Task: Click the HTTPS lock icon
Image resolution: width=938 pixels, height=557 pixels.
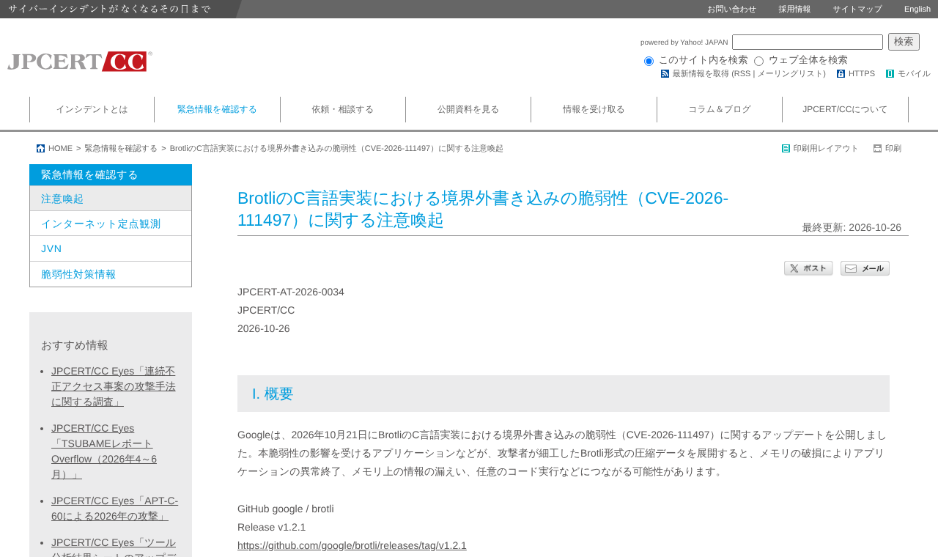Action: click(841, 73)
